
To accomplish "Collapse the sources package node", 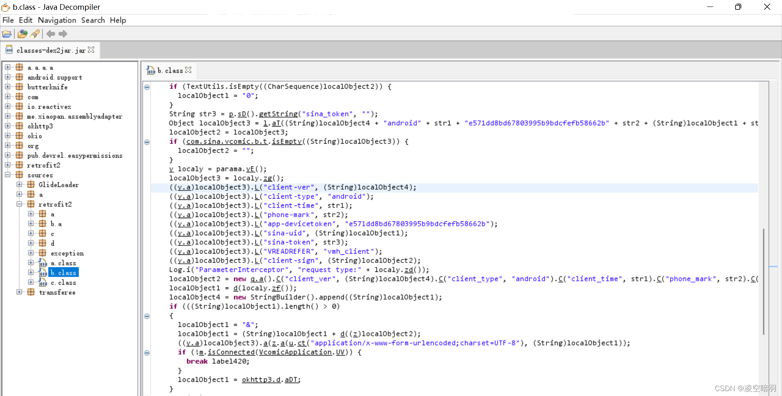I will pos(8,175).
